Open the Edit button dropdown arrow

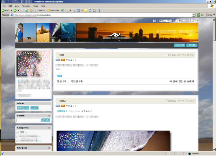pyautogui.click(x=82, y=11)
